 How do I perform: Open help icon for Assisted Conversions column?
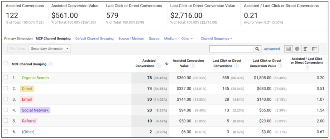coord(159,66)
